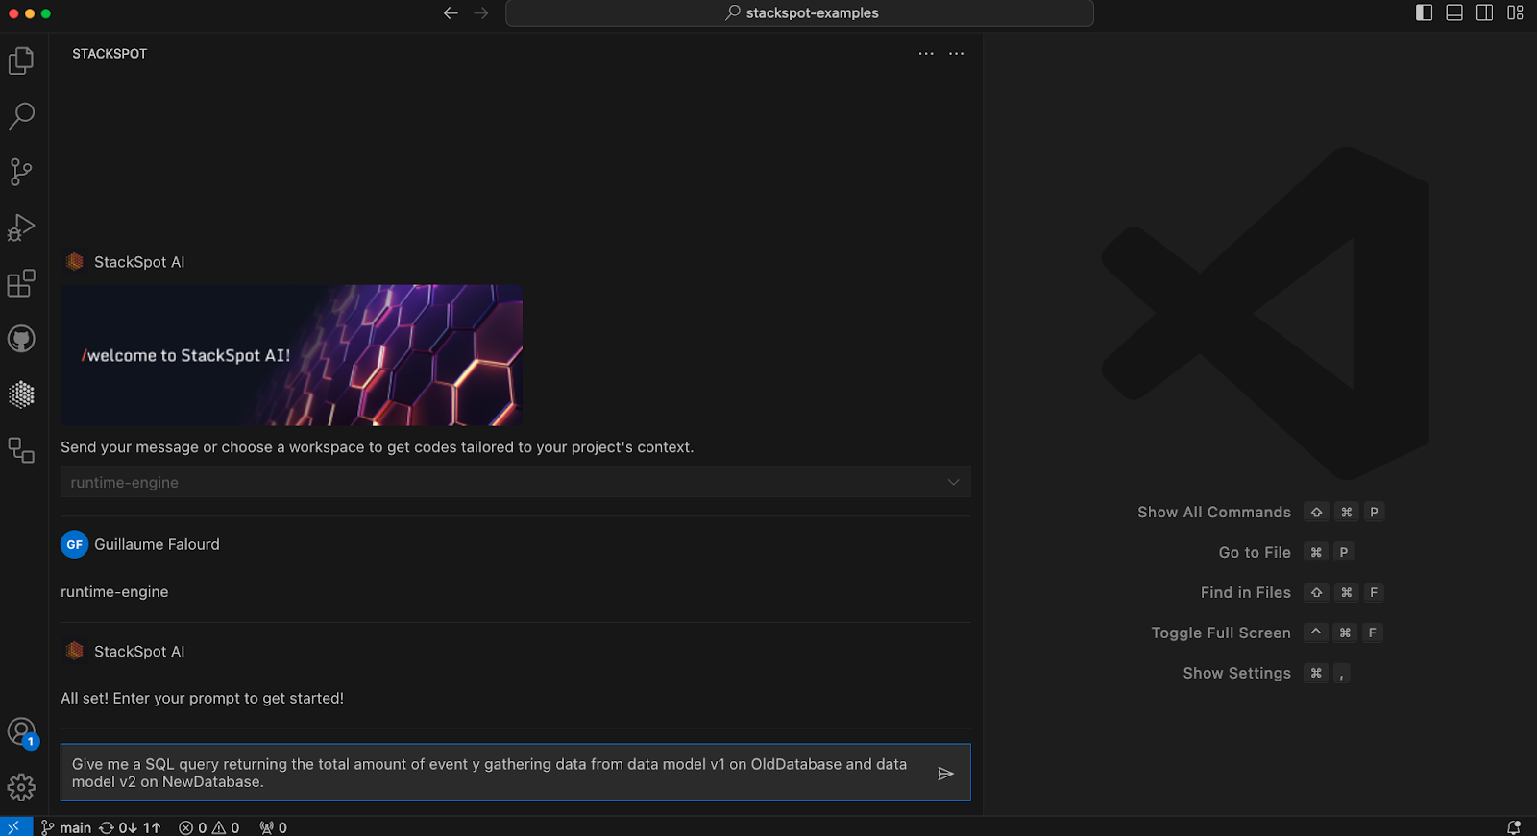
Task: Open Source Control view in activity bar
Action: coord(21,172)
